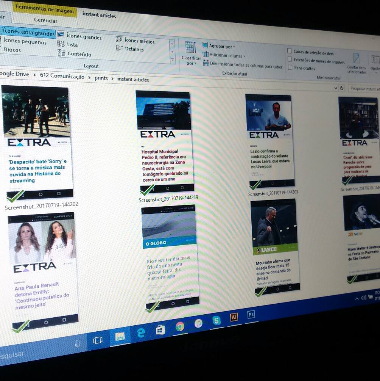Open Adobe Illustrator from taskbar
Image resolution: width=380 pixels, height=381 pixels.
pos(234,317)
